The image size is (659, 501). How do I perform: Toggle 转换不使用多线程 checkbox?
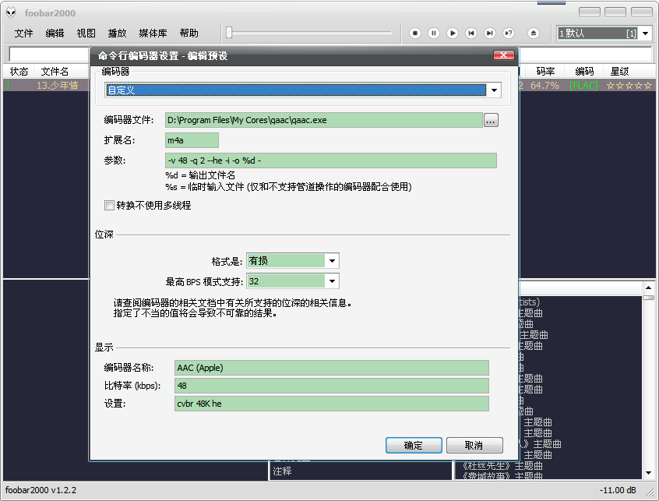109,205
